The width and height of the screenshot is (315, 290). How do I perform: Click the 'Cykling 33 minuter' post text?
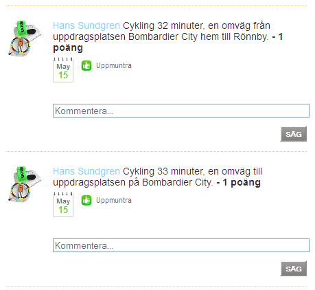click(x=158, y=177)
